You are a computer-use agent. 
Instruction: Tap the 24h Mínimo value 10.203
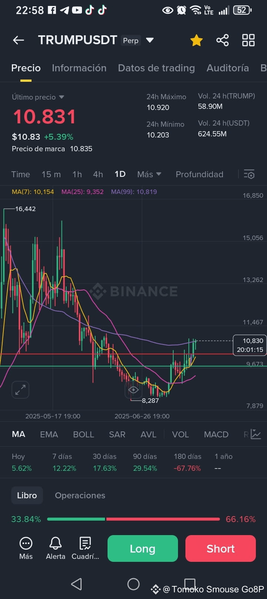click(x=158, y=135)
